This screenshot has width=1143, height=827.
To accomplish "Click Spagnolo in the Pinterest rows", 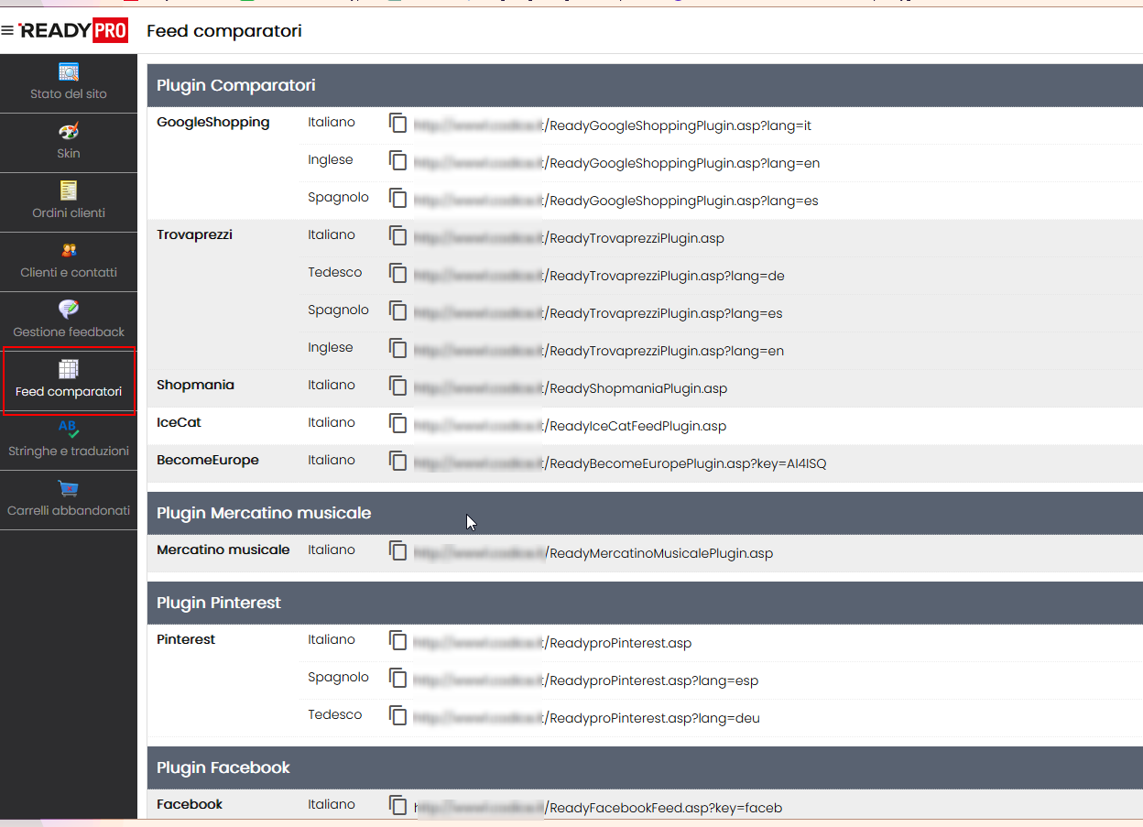I will point(339,678).
